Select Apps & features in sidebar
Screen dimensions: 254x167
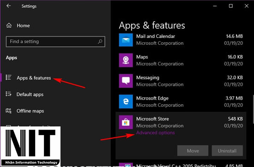[x=34, y=78]
